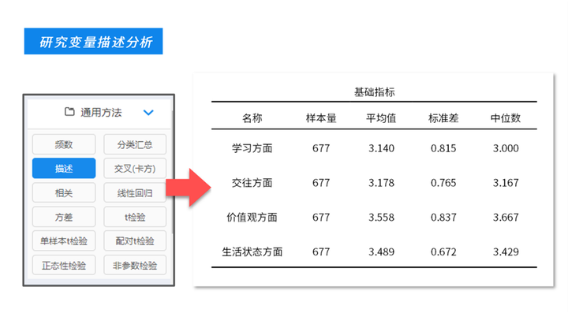The width and height of the screenshot is (568, 313).
Task: Click the 标准差 column header
Action: tap(443, 118)
